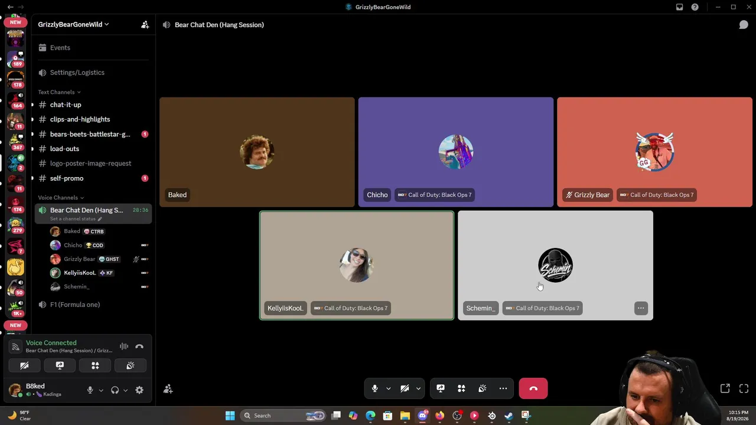The image size is (756, 425).
Task: Focus the KellyiisKooL video tile
Action: [x=357, y=266]
